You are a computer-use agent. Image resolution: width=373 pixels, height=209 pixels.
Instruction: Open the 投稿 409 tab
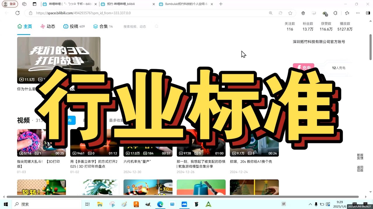(x=74, y=26)
